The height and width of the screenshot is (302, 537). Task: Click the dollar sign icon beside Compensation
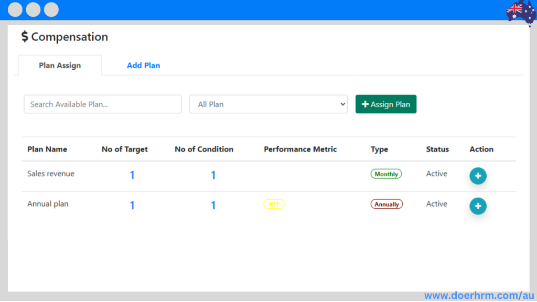pyautogui.click(x=25, y=36)
